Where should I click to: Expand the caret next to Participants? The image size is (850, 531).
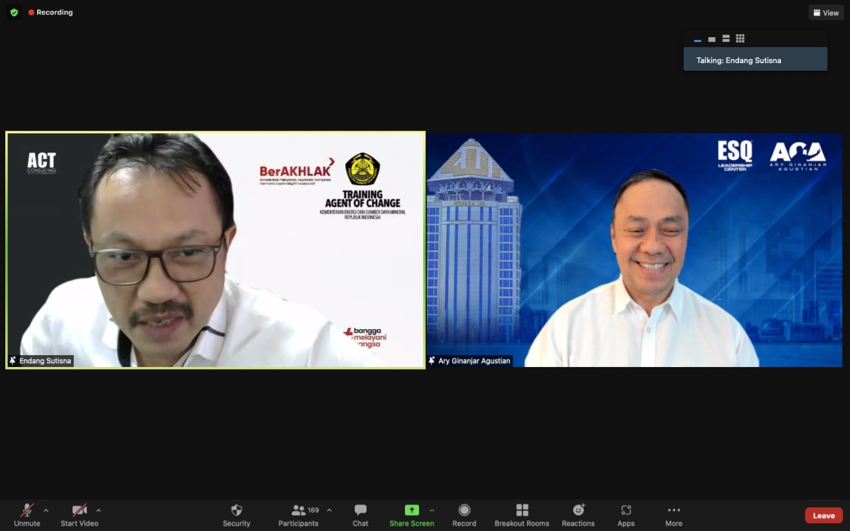329,510
